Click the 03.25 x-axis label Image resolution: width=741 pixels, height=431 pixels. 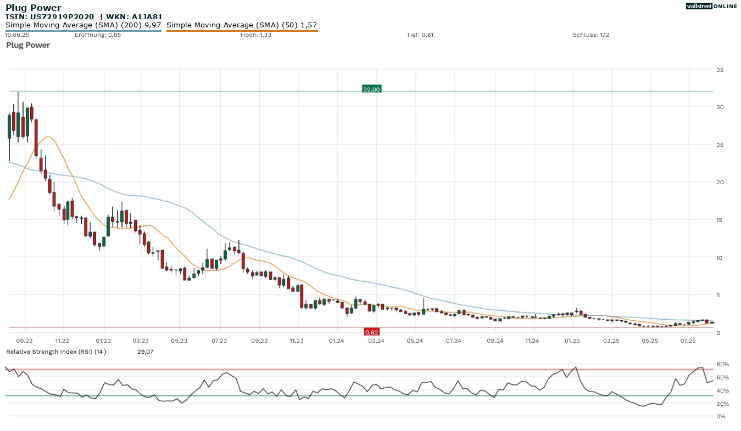pyautogui.click(x=611, y=341)
